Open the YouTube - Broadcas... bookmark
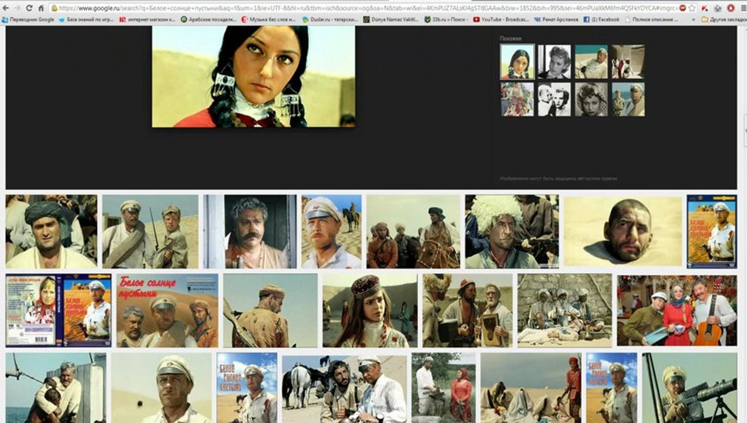 tap(501, 19)
